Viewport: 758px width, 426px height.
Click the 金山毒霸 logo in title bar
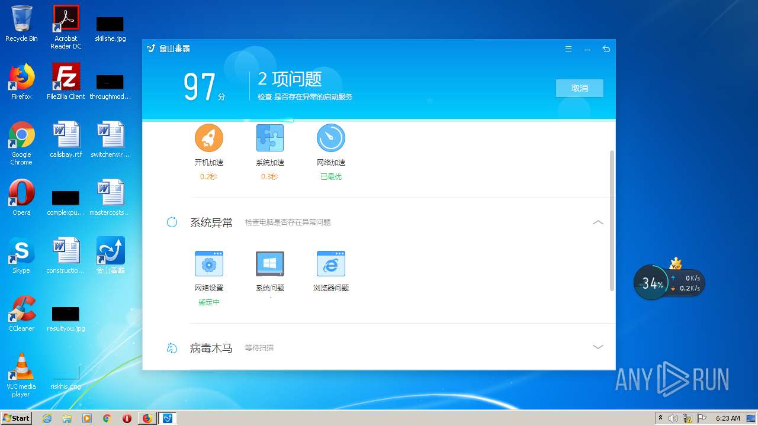(x=168, y=49)
